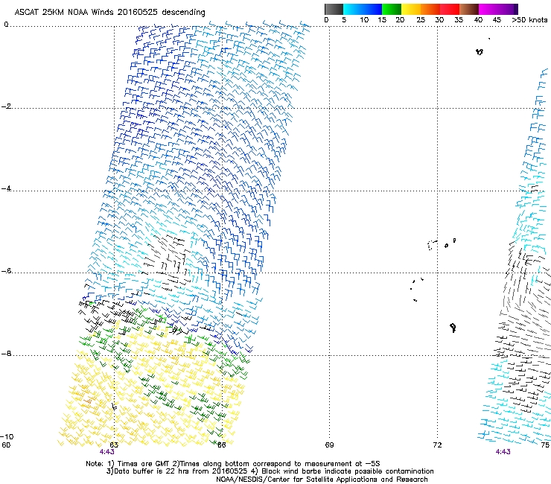Screen dimensions: 551x484
Task: Click the yellow 20-25 knots legend segment
Action: coord(411,9)
